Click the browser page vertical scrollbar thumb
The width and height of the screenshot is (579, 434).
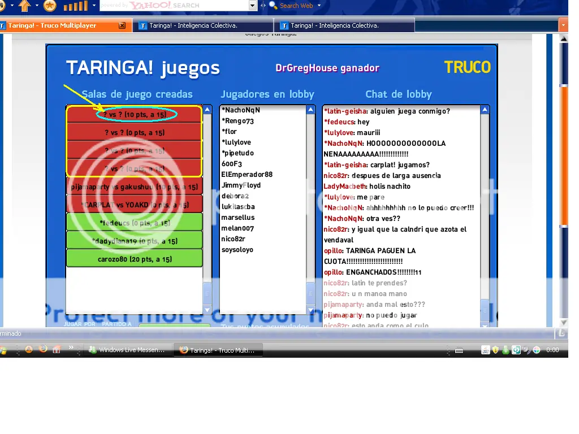coord(564,156)
